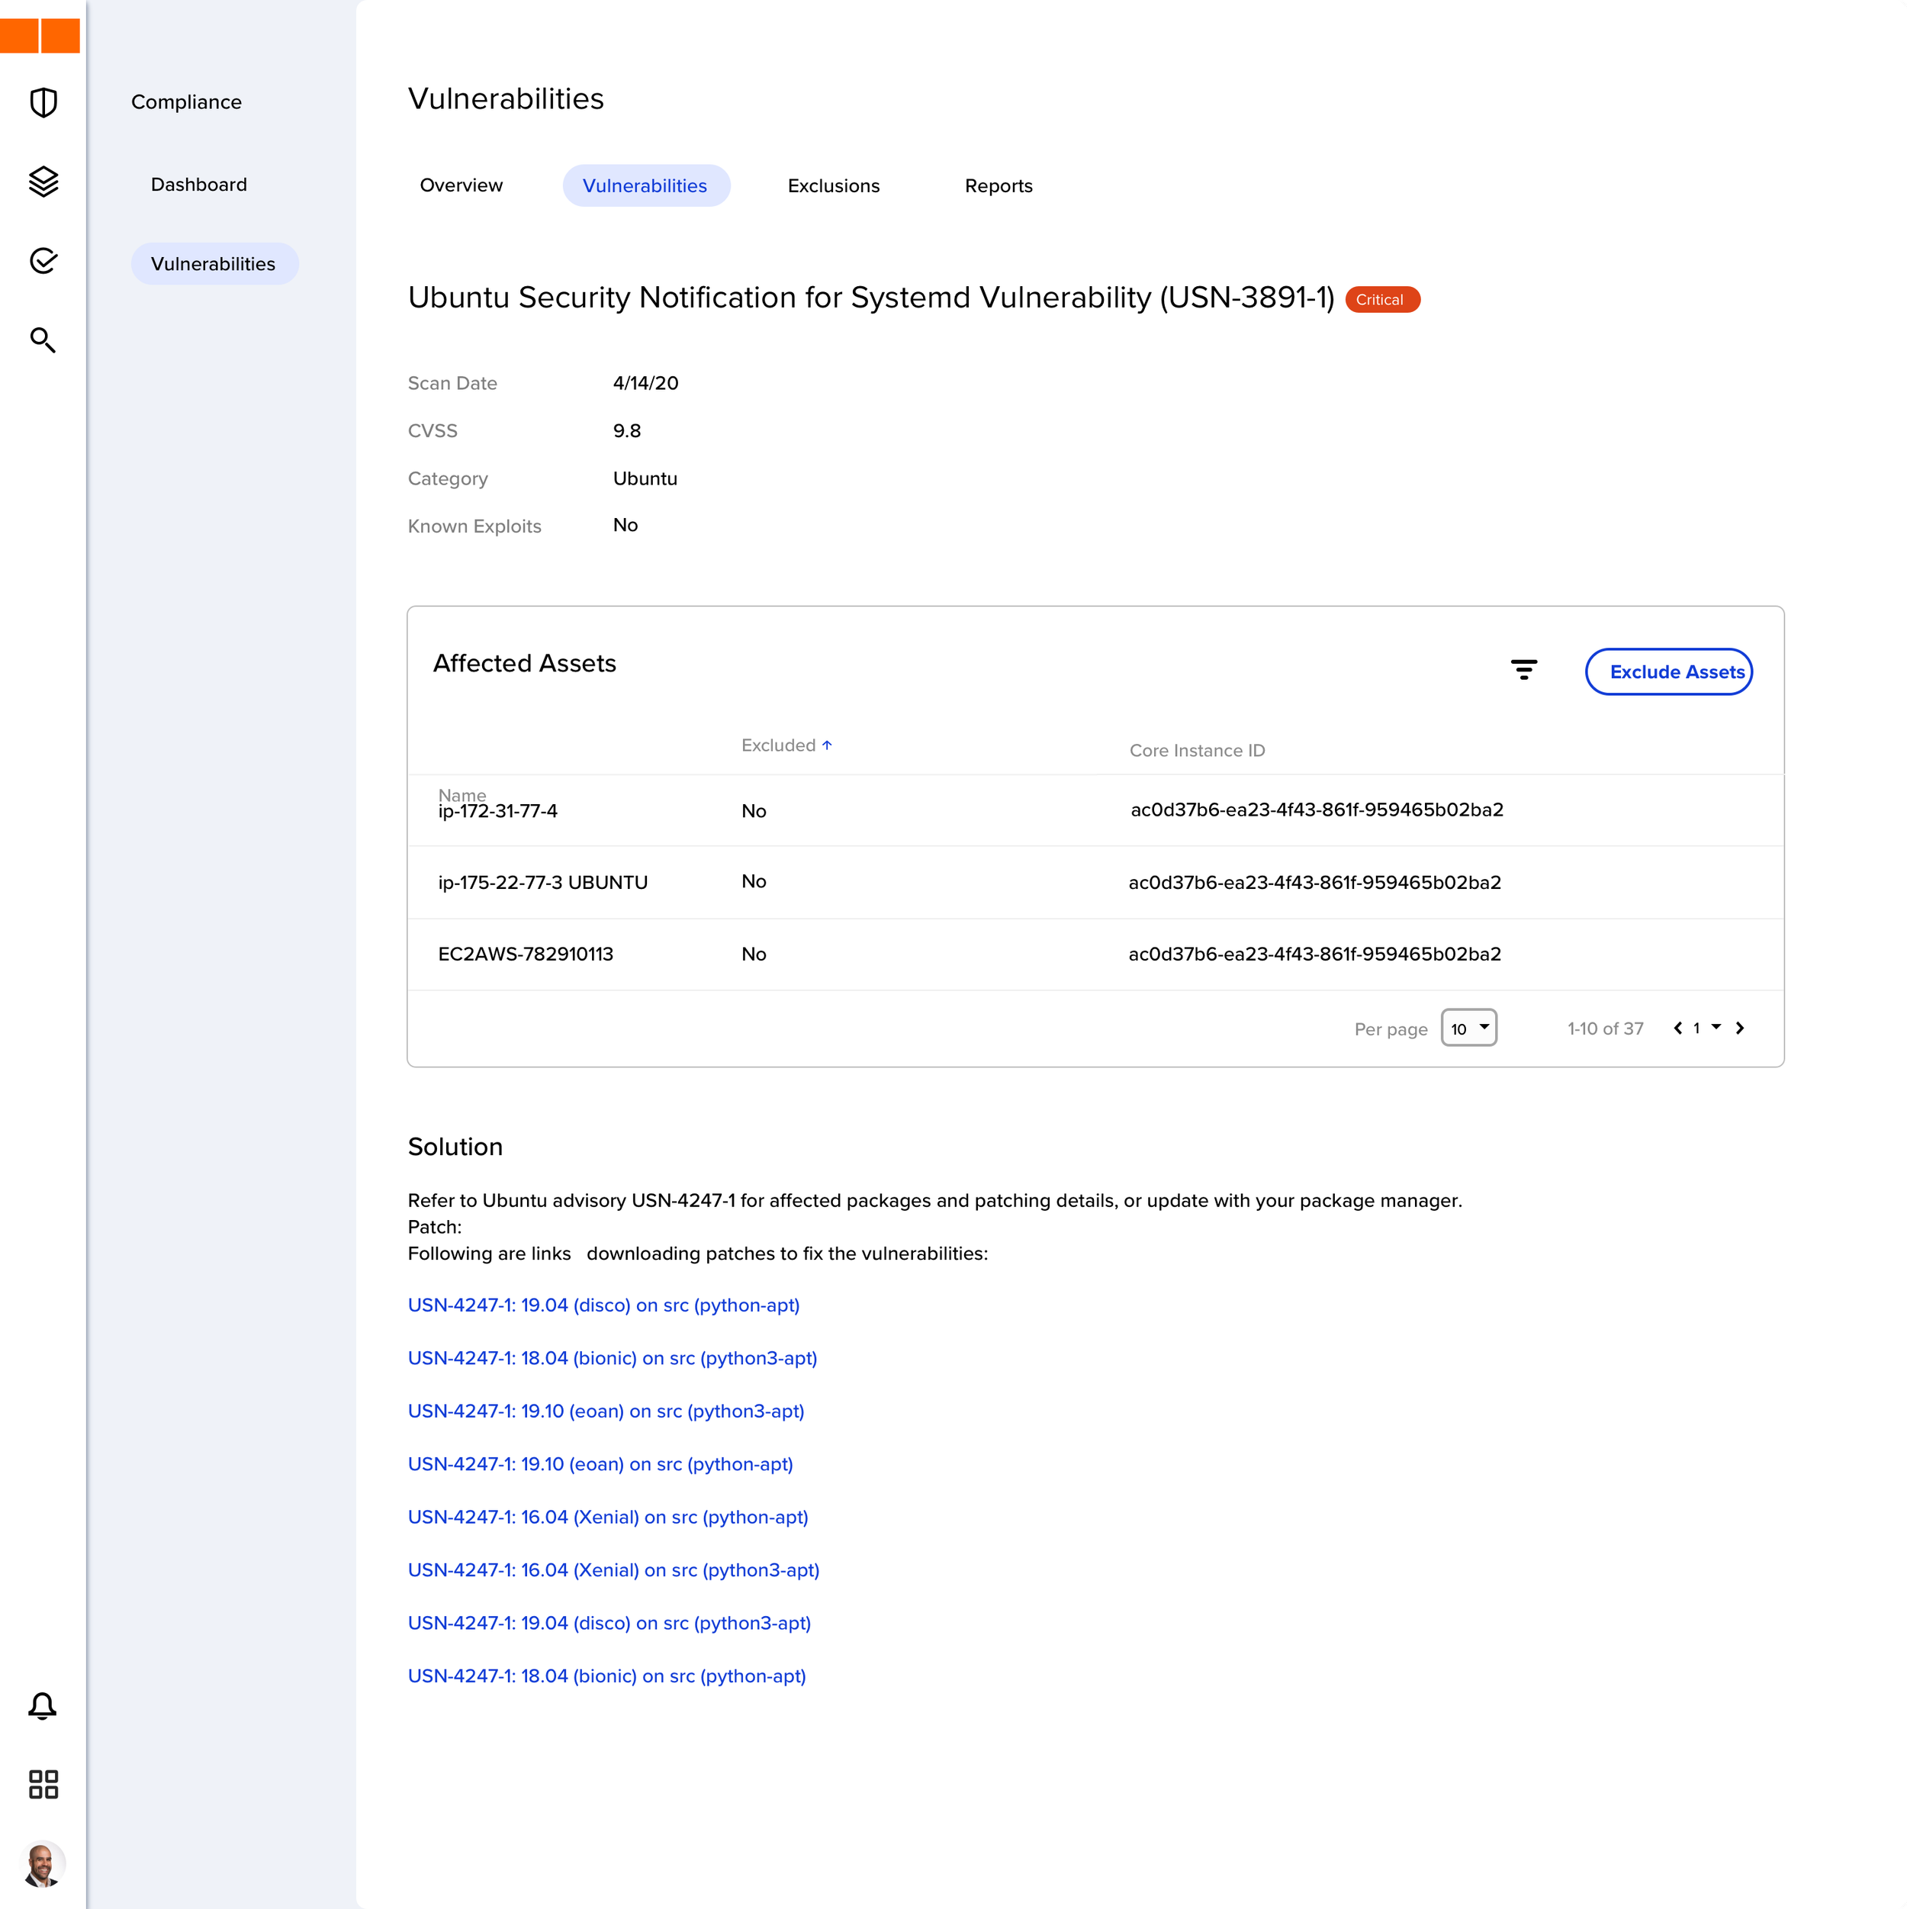Image resolution: width=1907 pixels, height=1909 pixels.
Task: Switch to the Reports tab
Action: click(998, 185)
